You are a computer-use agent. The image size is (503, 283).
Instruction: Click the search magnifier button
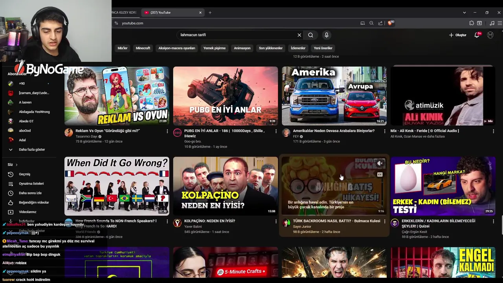[x=310, y=35]
